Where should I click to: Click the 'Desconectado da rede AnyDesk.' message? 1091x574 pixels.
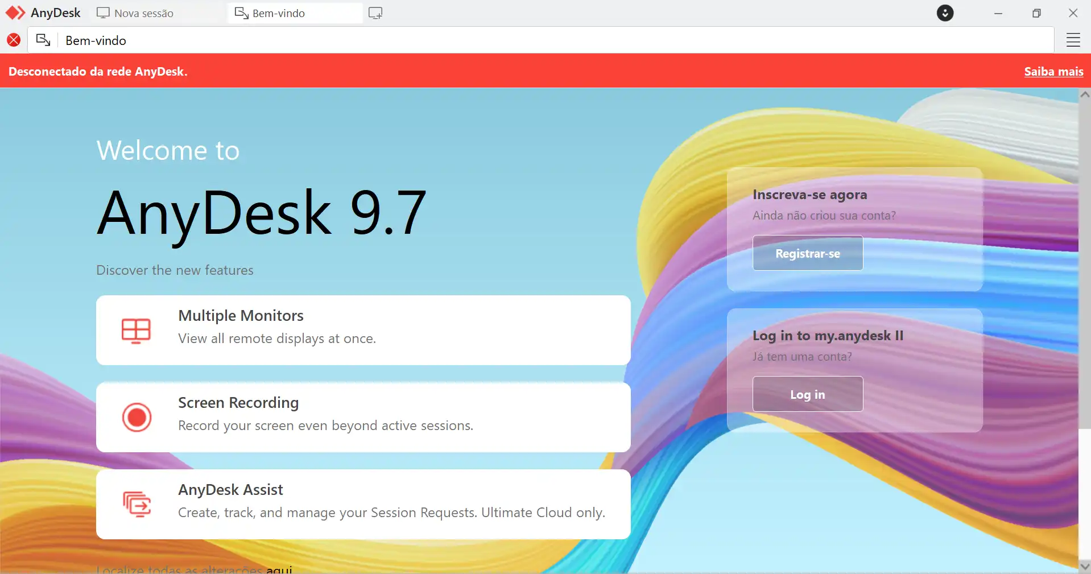pyautogui.click(x=98, y=72)
